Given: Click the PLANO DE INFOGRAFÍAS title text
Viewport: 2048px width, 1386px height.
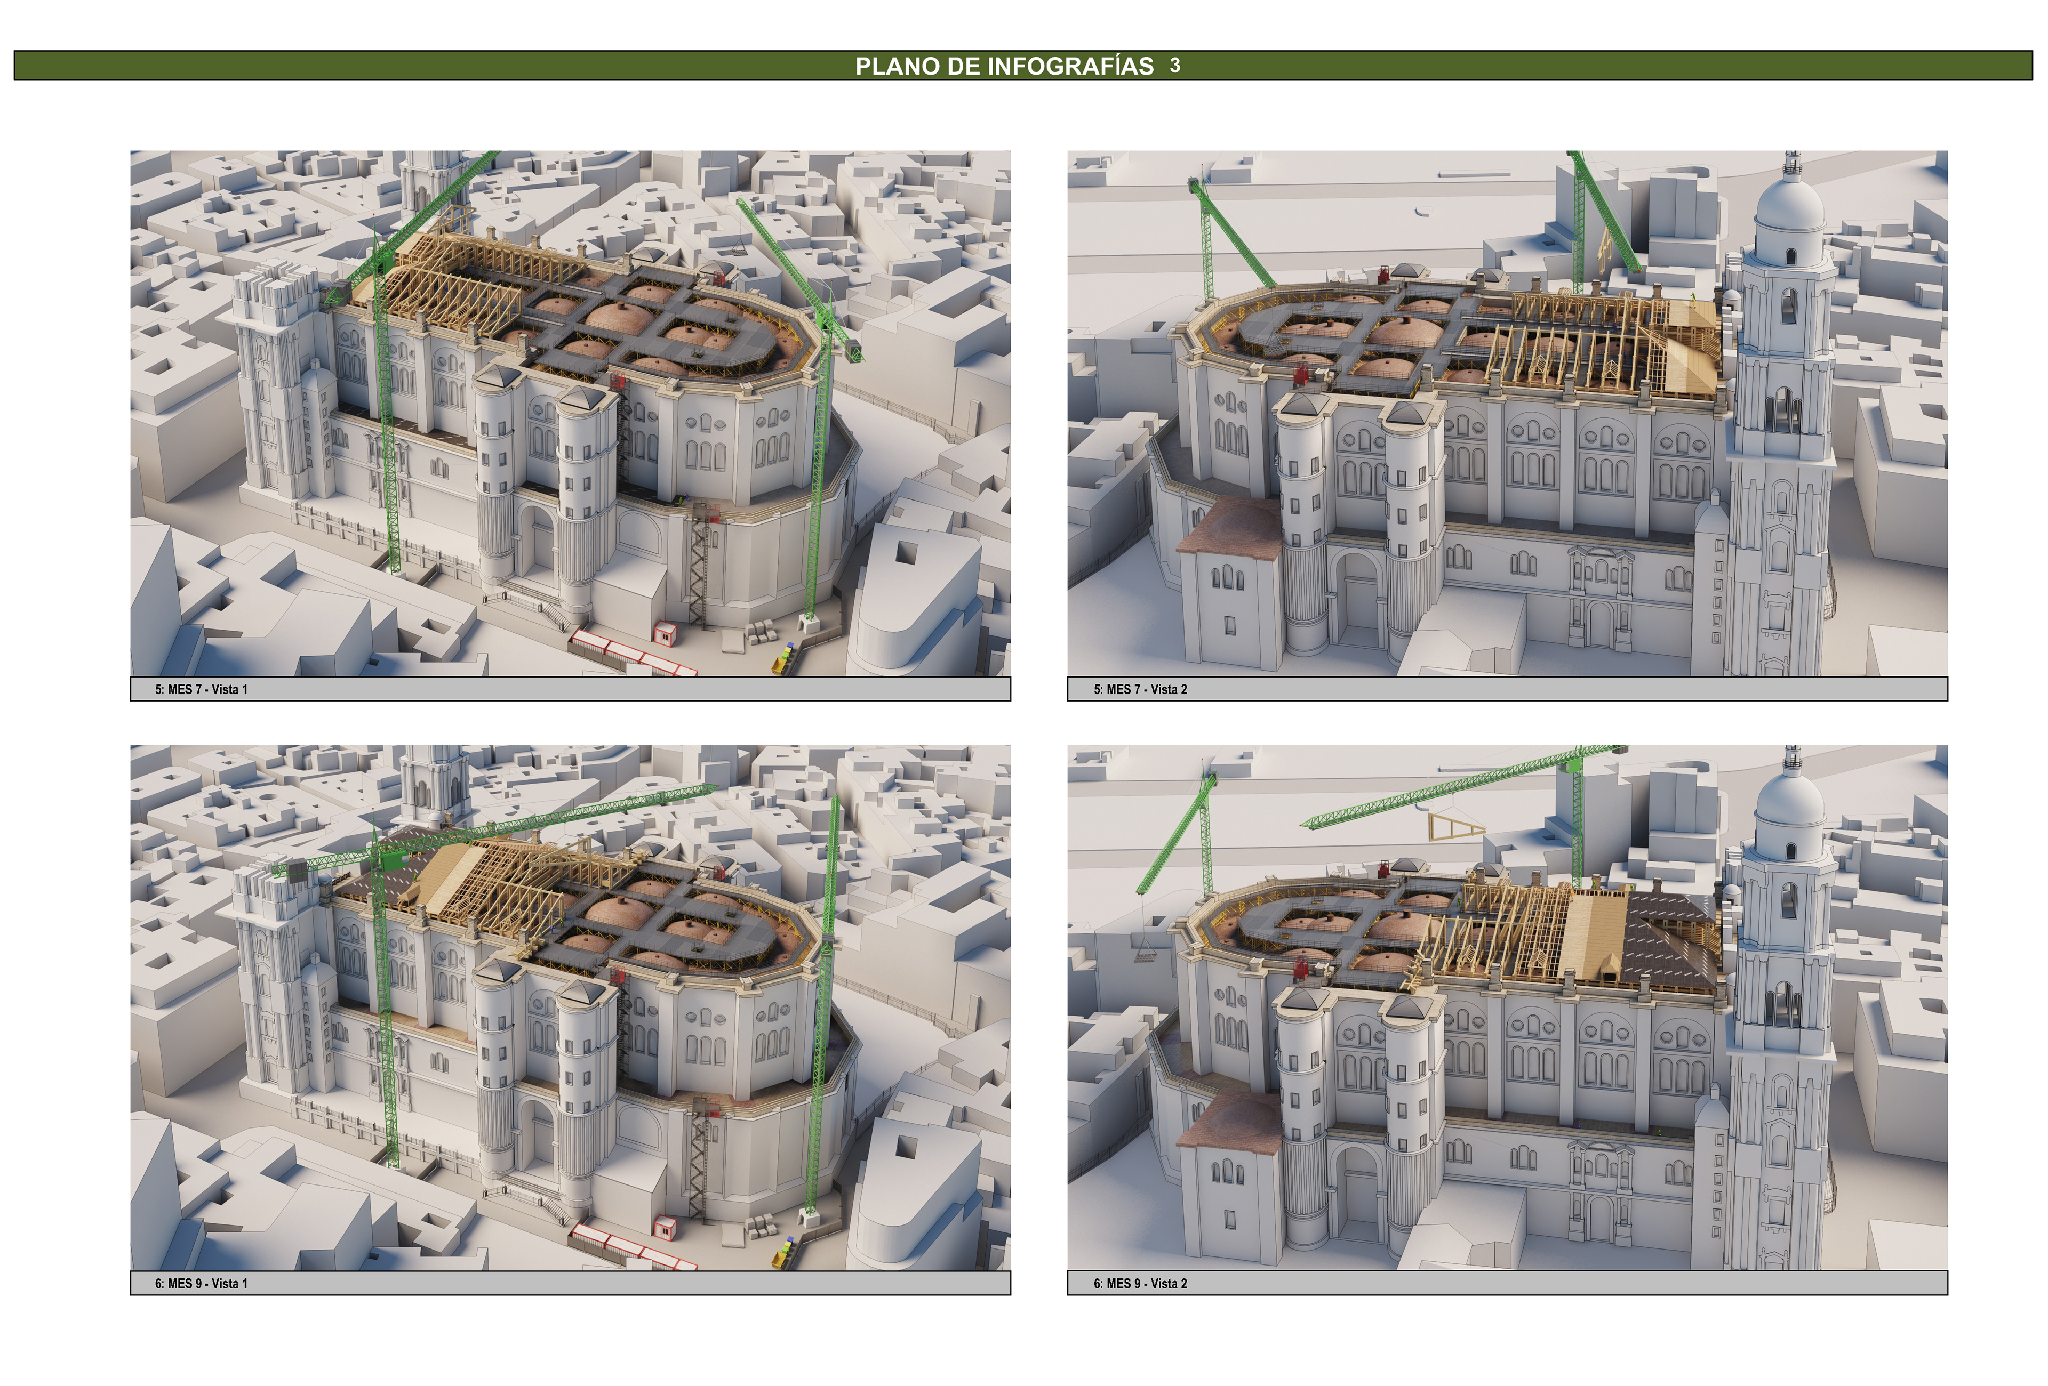Looking at the screenshot, I should [1004, 66].
